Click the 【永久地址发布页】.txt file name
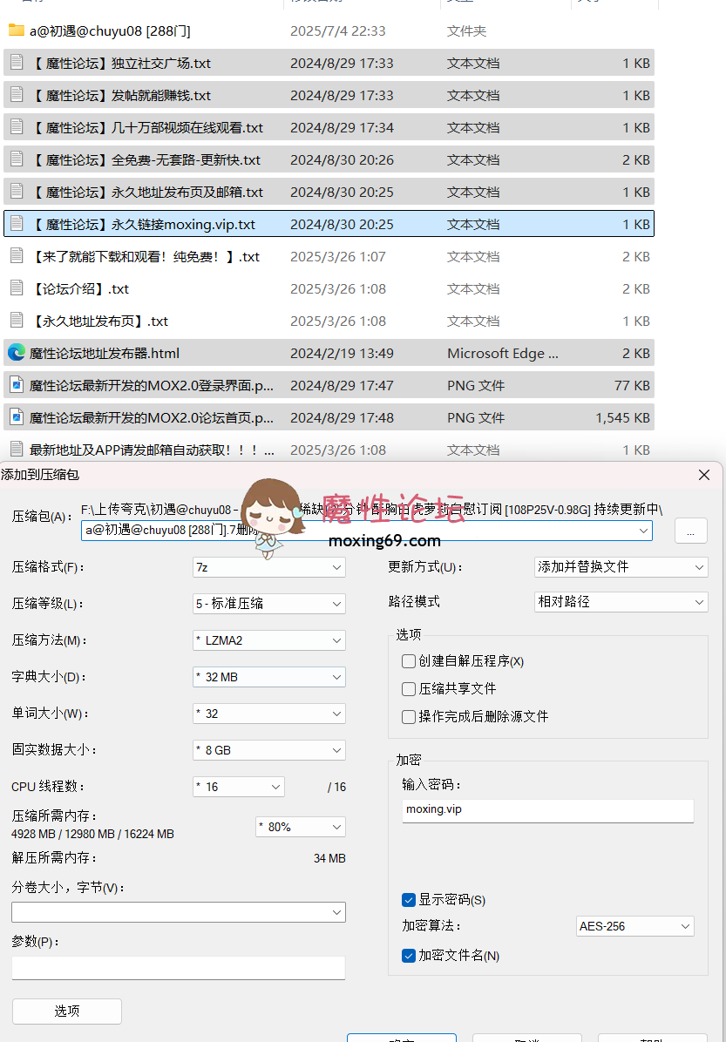The width and height of the screenshot is (726, 1042). click(99, 321)
